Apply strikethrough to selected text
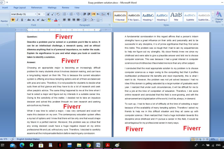The height and width of the screenshot is (149, 224). [x=29, y=20]
